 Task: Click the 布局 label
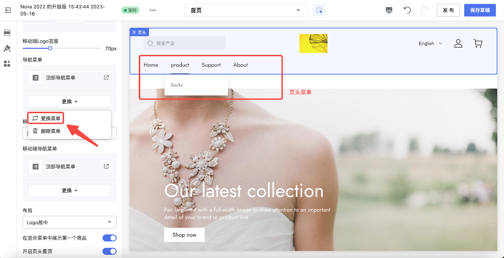[x=27, y=211]
